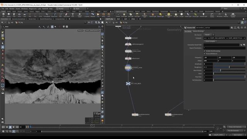The width and height of the screenshot is (247, 139).
Task: Open the Lights and Cameras shelf tab
Action: [121, 12]
